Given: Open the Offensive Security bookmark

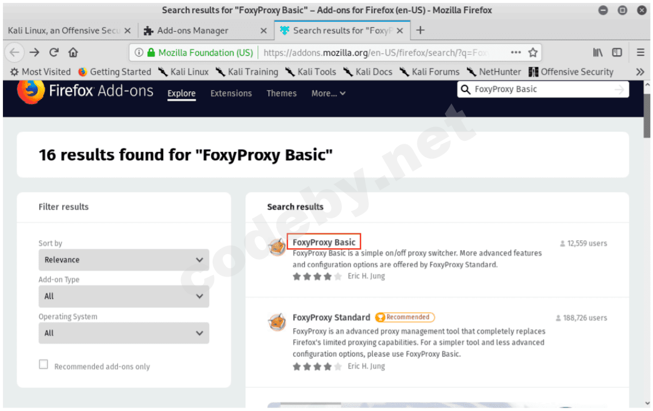Looking at the screenshot, I should [x=571, y=72].
